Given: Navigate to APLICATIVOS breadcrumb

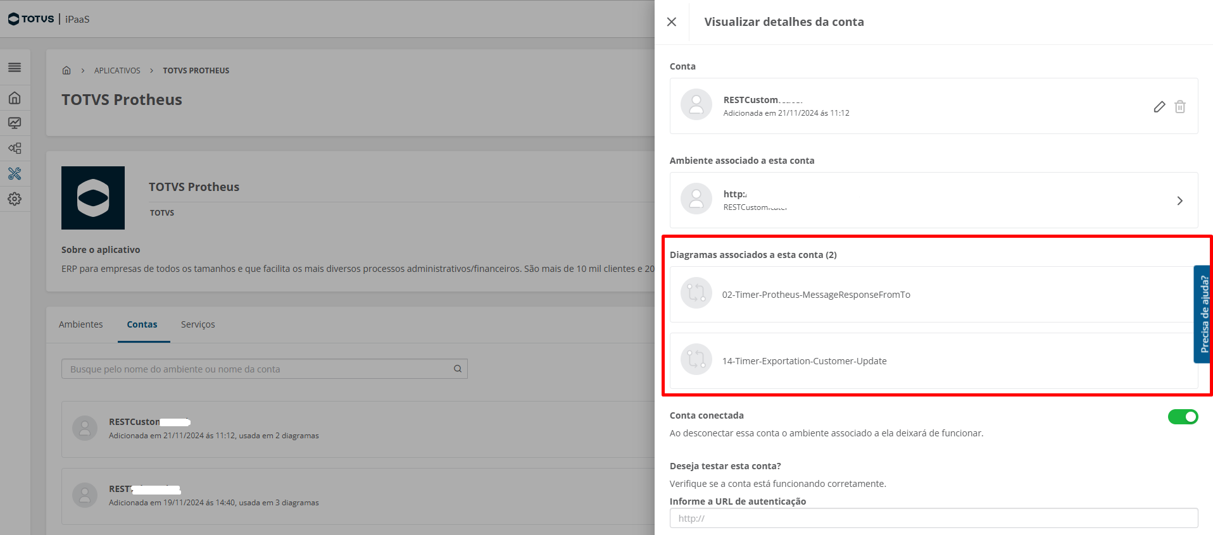Looking at the screenshot, I should click(x=117, y=71).
